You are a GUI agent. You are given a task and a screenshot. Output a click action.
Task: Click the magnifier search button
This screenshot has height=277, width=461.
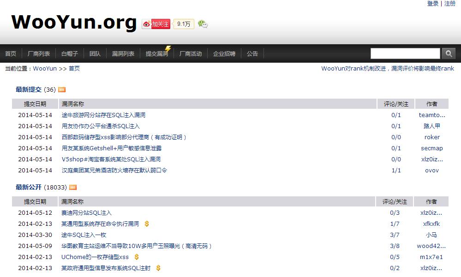tap(449, 53)
